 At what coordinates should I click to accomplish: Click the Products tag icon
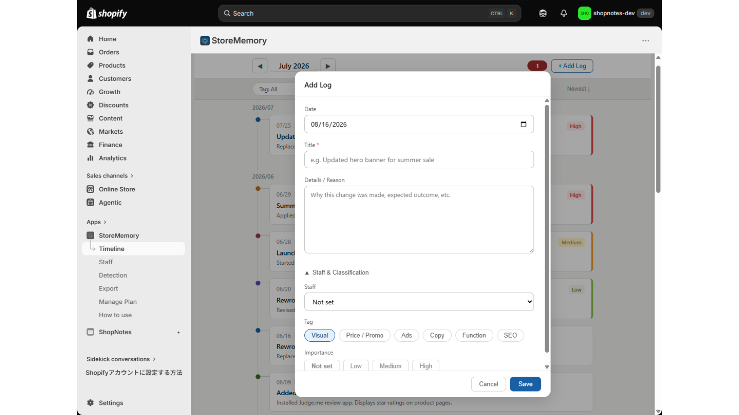[91, 65]
